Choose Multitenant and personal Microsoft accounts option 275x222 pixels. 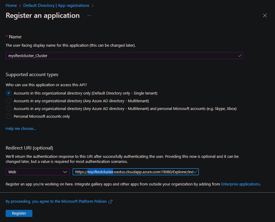tap(9, 108)
